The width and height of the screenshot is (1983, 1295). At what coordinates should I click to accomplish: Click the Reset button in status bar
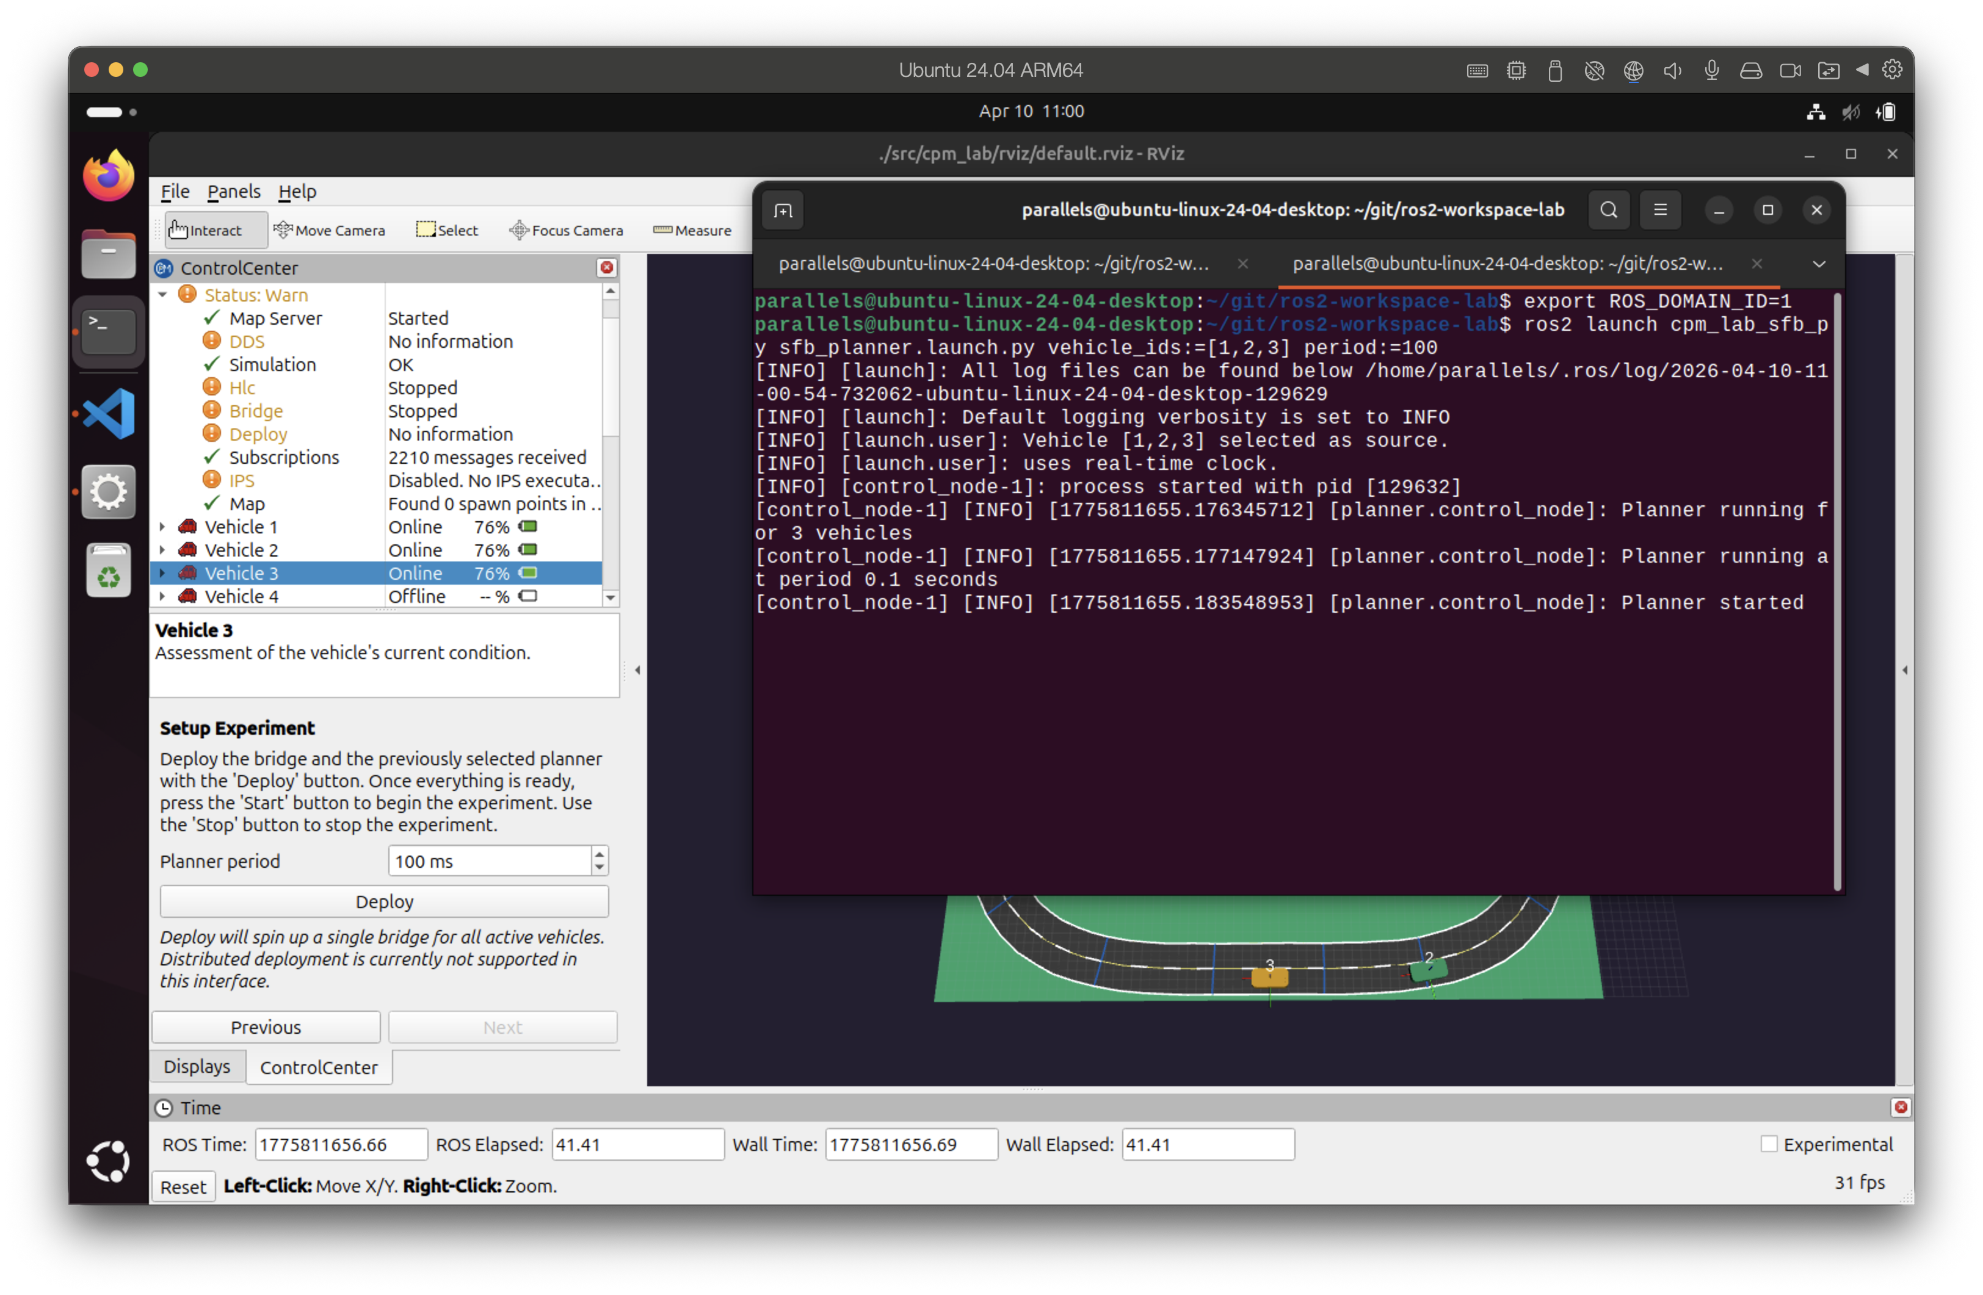(x=183, y=1187)
